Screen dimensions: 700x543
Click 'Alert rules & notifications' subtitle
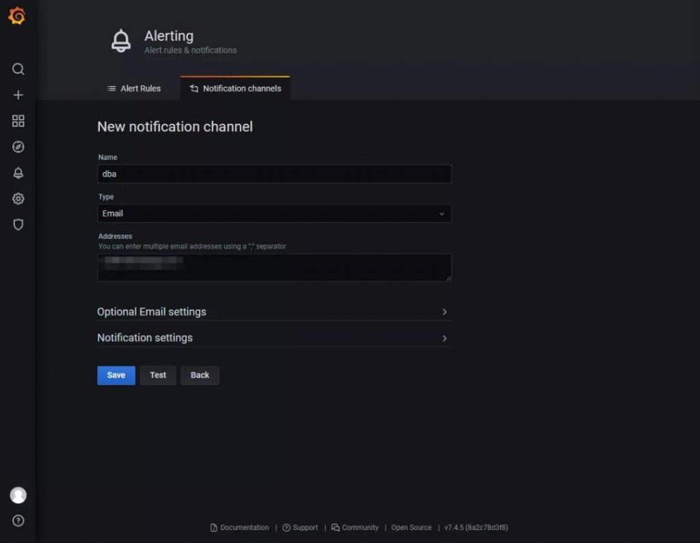click(191, 51)
